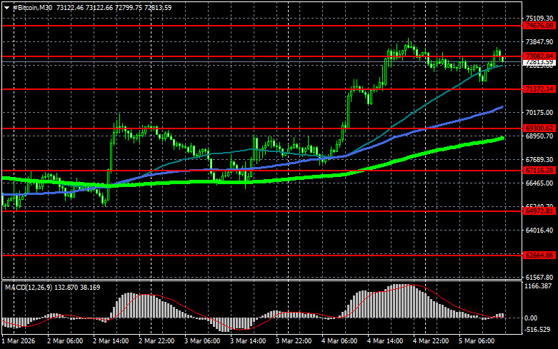558x349 pixels.
Task: Click the 67689.30 price scale label
Action: 539,160
